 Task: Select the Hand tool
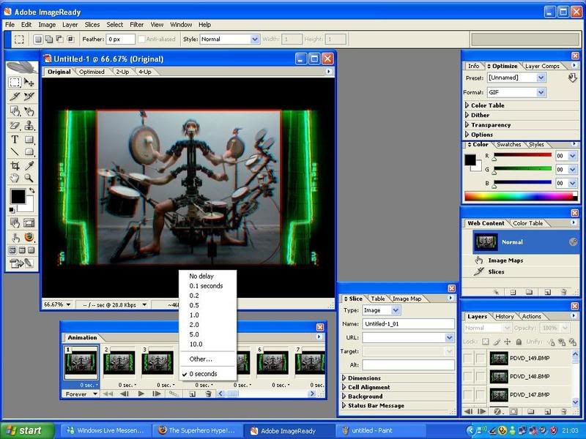click(15, 178)
